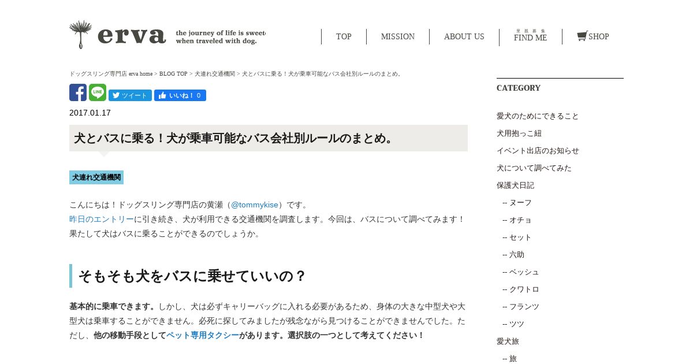Select category 犬用抱っこ紐
The width and height of the screenshot is (693, 364).
[519, 133]
